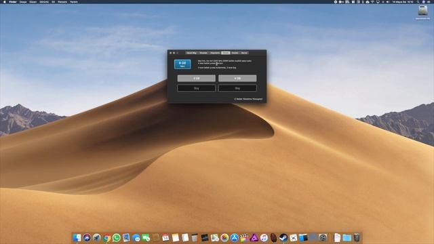Open the Finder menu

(13, 2)
